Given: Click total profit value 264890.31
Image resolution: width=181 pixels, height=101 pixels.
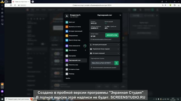Looking at the screenshot, I should [x=94, y=28].
